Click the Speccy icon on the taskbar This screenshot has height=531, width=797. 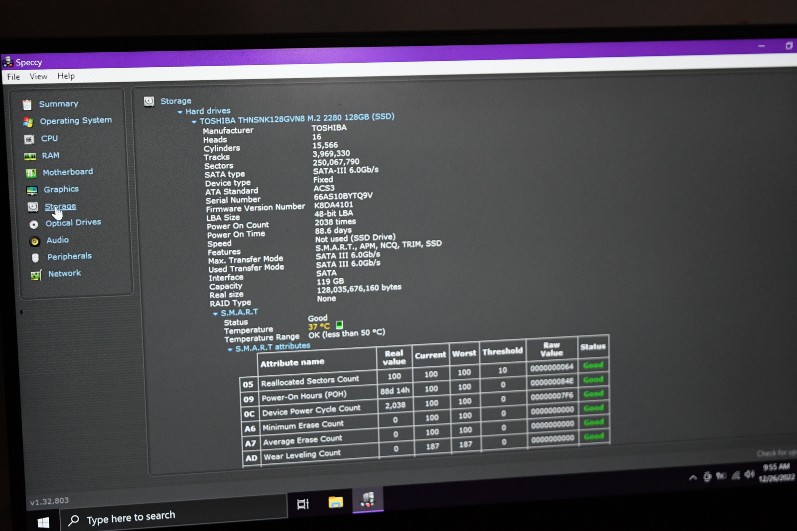pyautogui.click(x=368, y=500)
